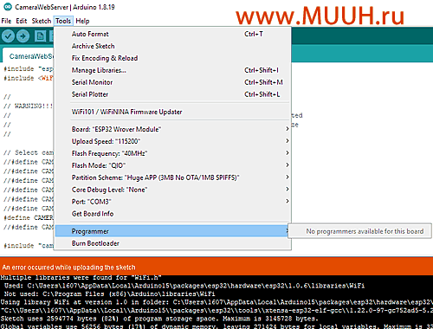Close the open Tools menu
This screenshot has width=433, height=329.
(x=63, y=21)
